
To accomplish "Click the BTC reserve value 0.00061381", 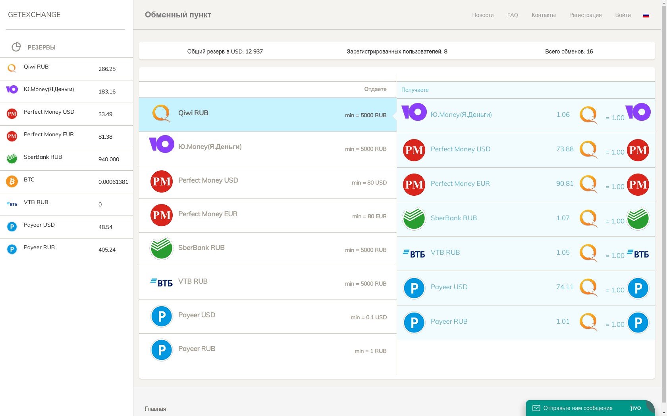I will click(x=113, y=182).
